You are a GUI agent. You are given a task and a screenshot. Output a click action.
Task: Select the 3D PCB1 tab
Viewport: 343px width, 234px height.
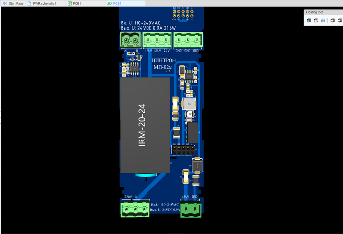tap(125, 3)
